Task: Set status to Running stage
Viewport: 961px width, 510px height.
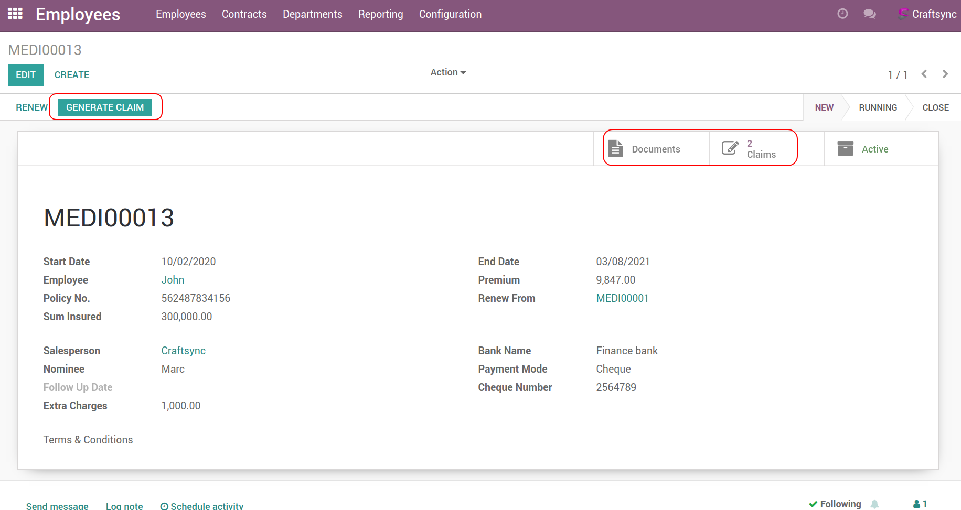Action: (x=878, y=107)
